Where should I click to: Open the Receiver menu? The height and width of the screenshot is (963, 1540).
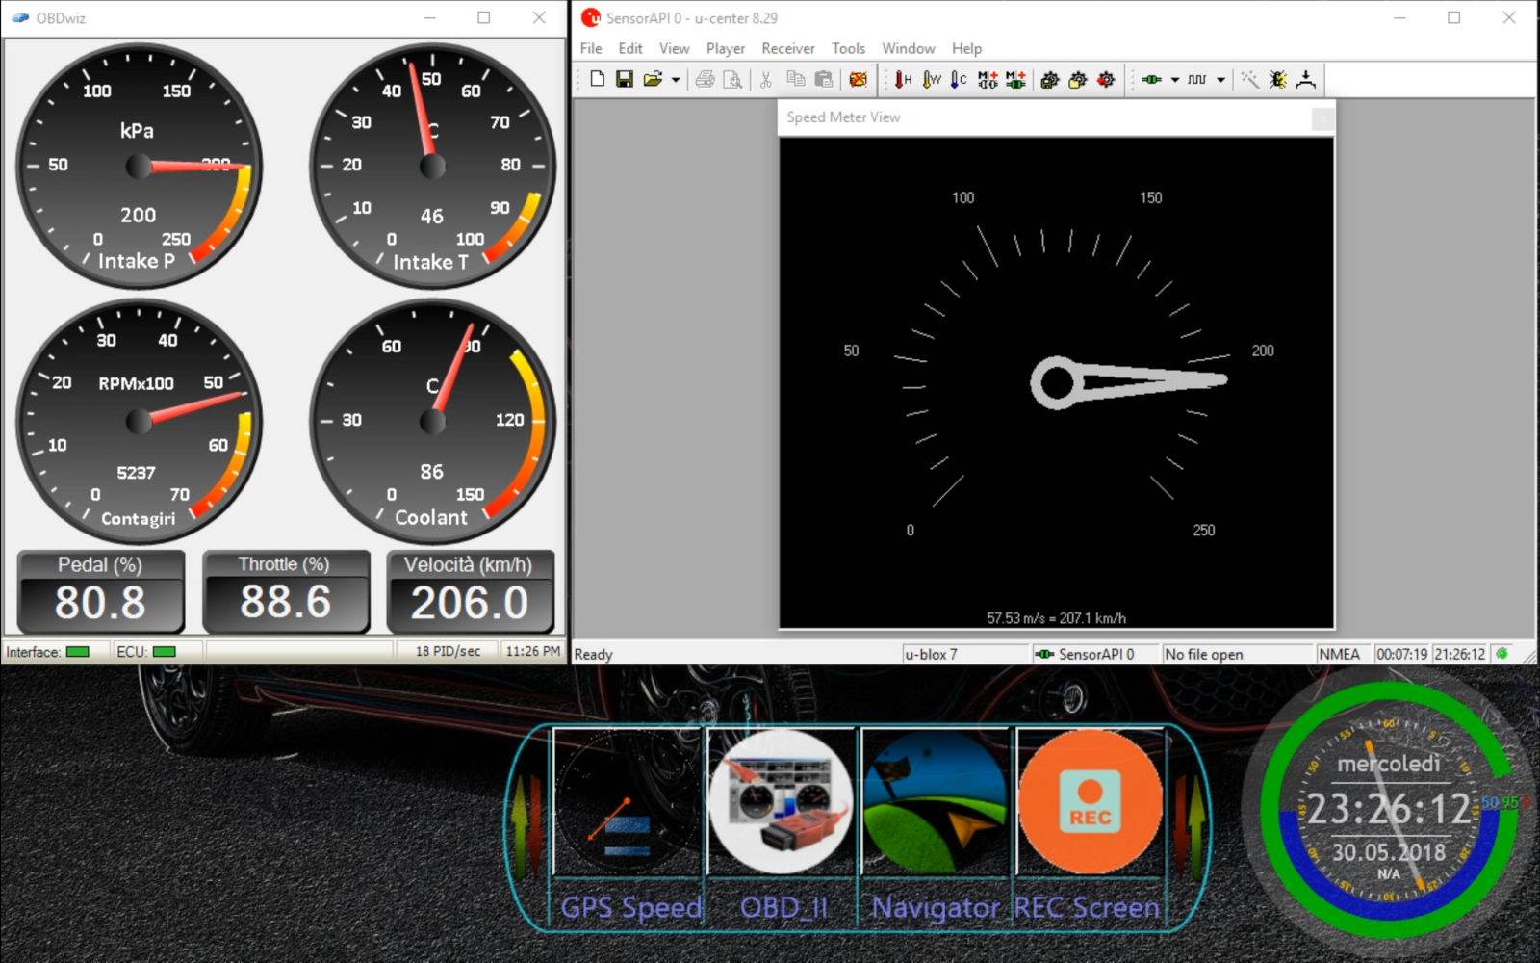pos(787,48)
